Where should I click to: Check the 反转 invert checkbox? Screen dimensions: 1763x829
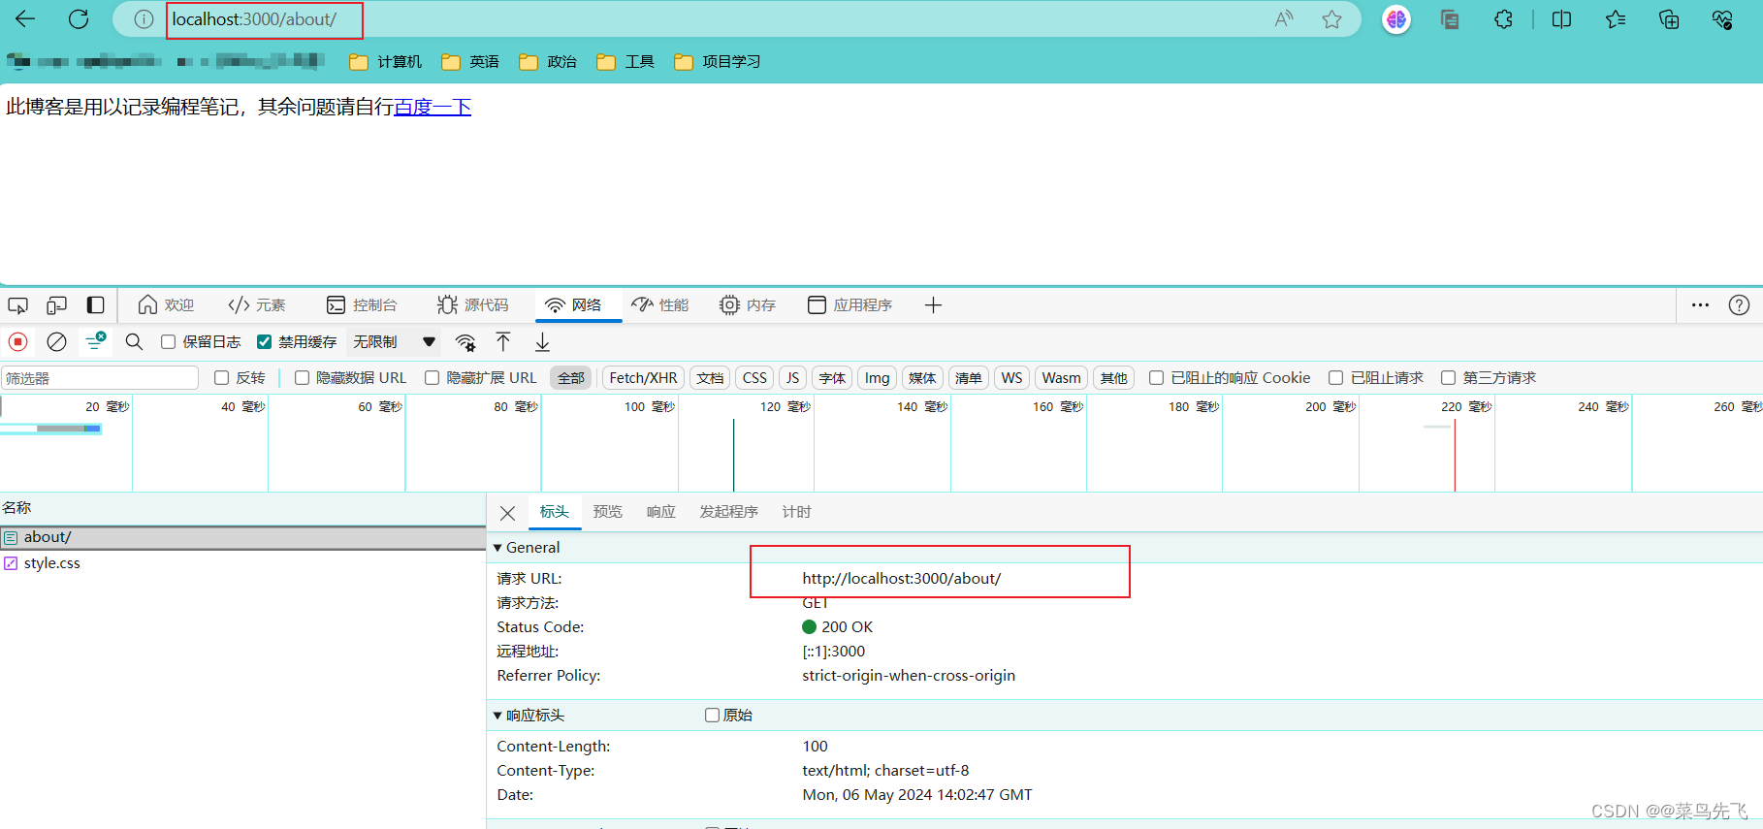(221, 377)
